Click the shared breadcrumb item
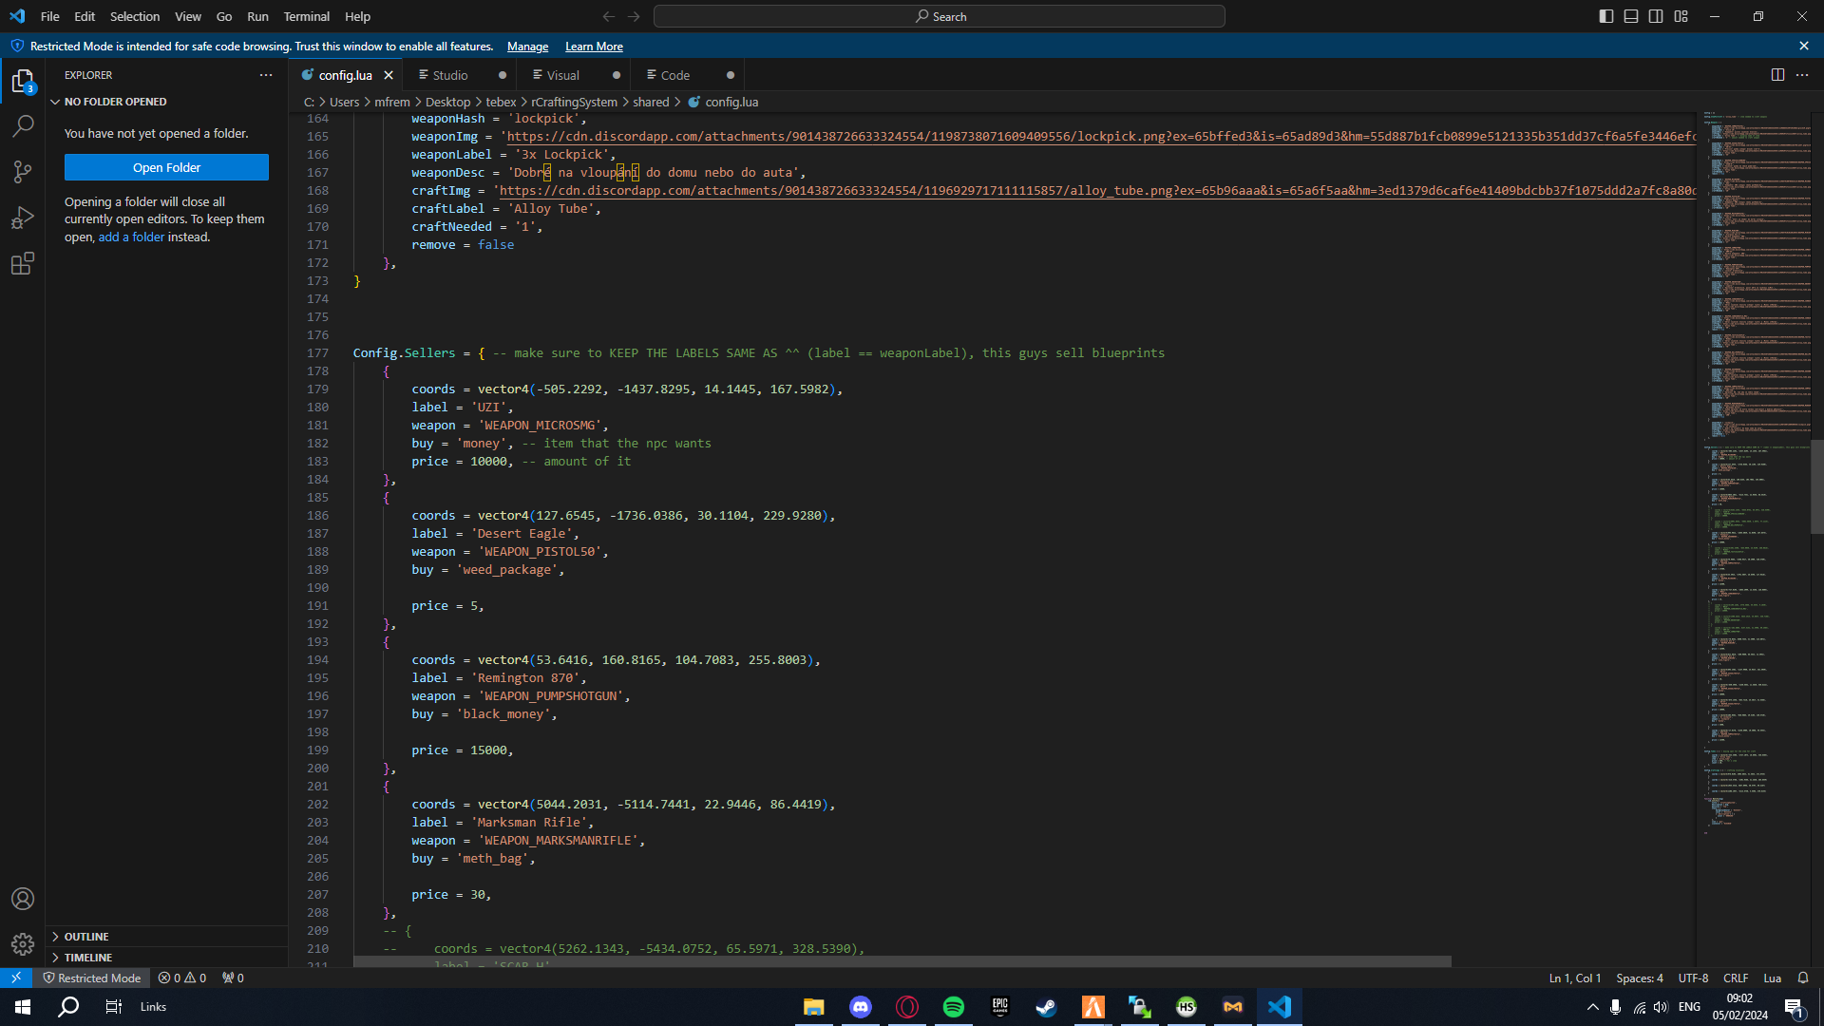The width and height of the screenshot is (1824, 1026). (652, 102)
